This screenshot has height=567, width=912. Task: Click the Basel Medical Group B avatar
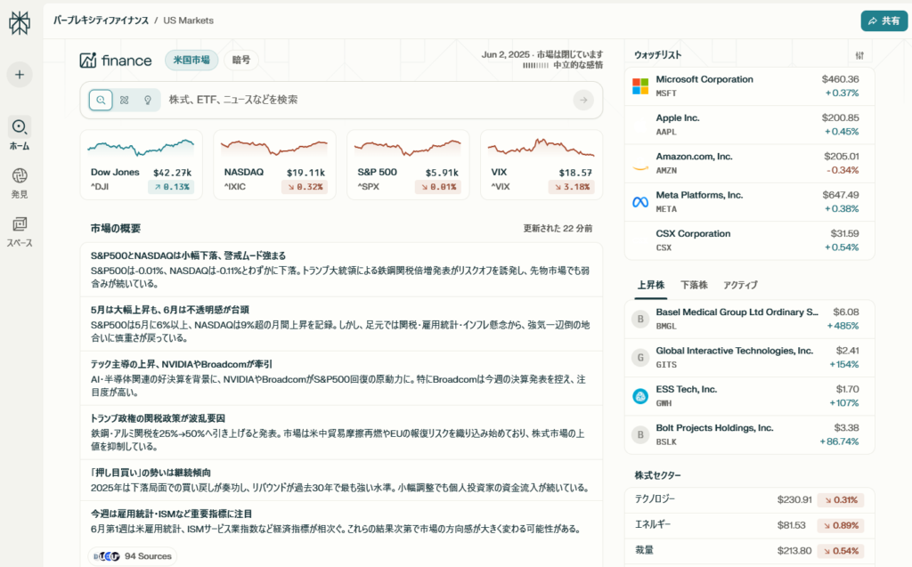click(x=640, y=319)
